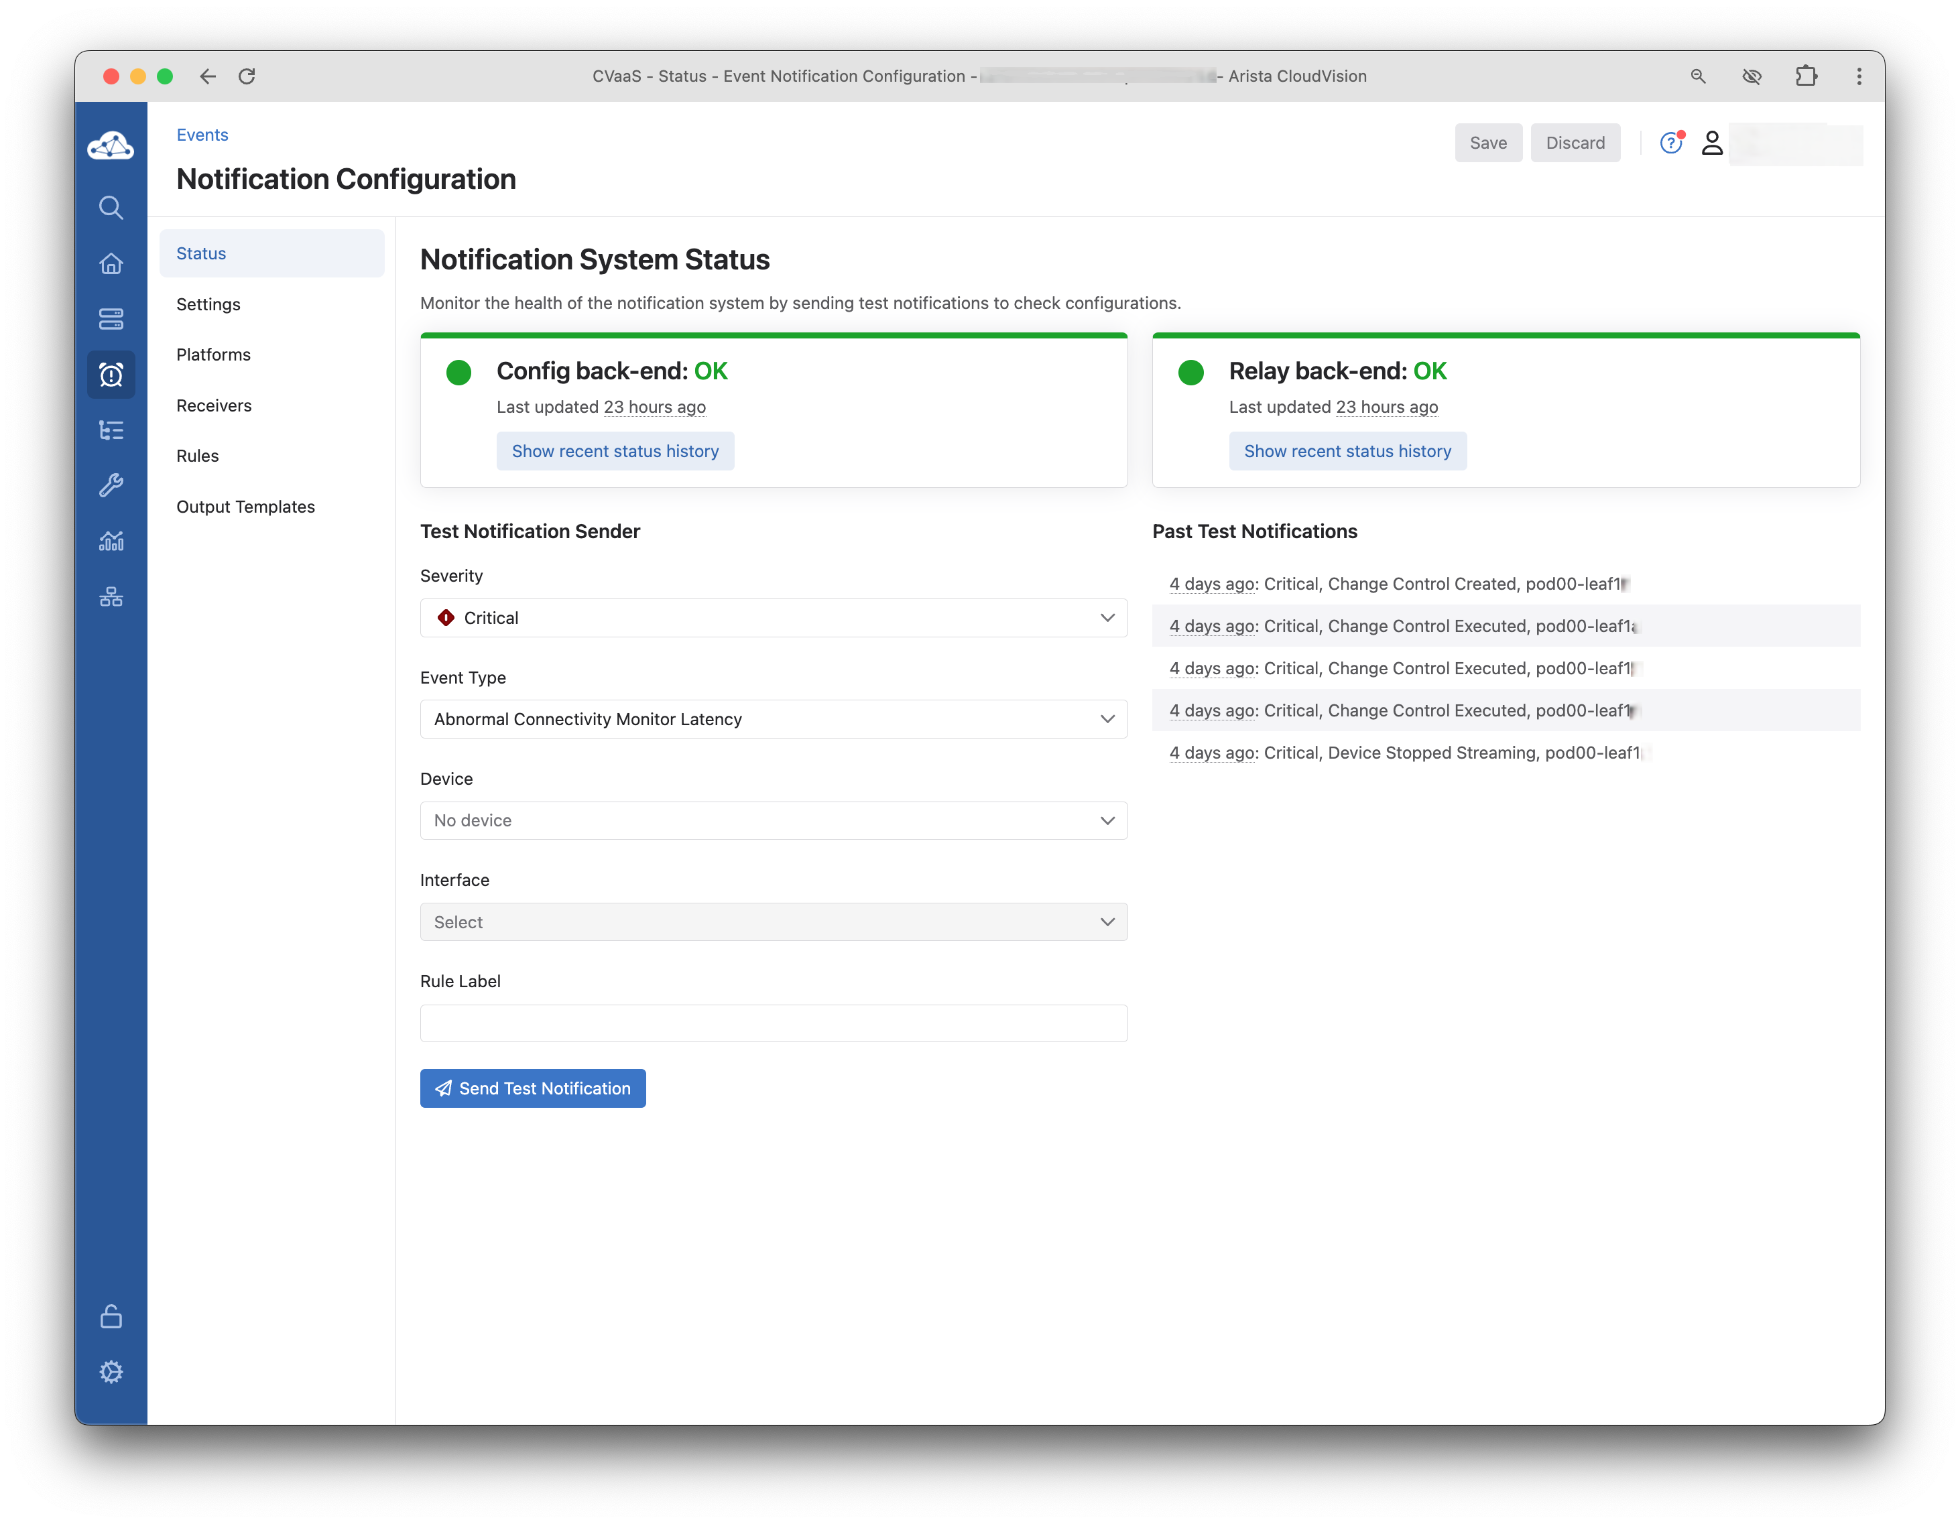The width and height of the screenshot is (1960, 1524).
Task: Open the topology sidebar icon
Action: pyautogui.click(x=111, y=596)
